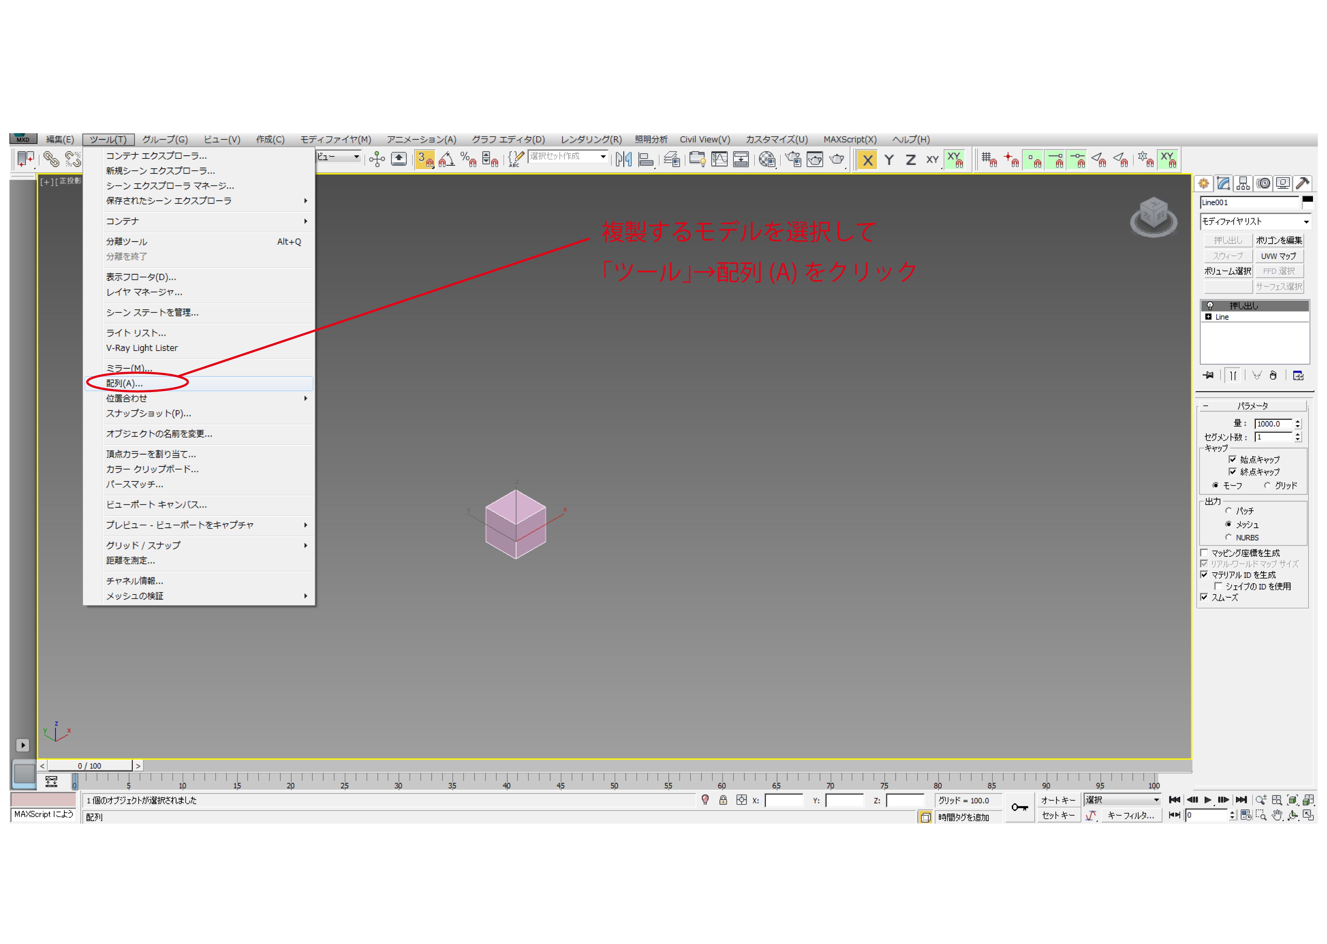Click the Line001 object color swatch
The width and height of the screenshot is (1327, 944).
1308,202
